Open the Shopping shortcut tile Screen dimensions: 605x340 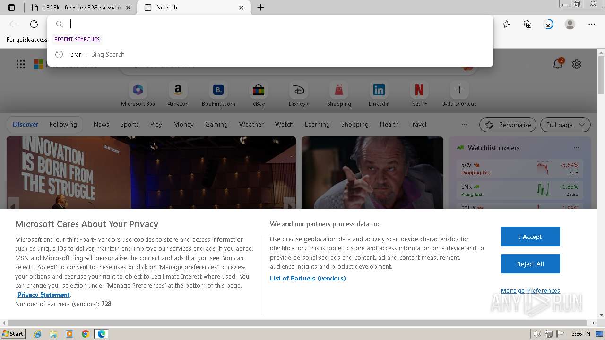[339, 94]
